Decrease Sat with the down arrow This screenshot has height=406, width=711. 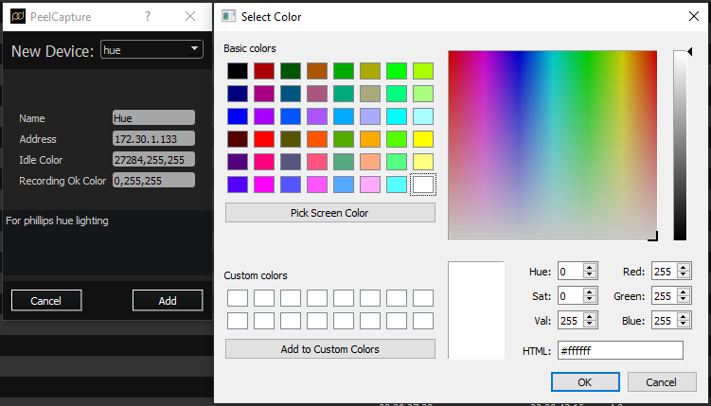[590, 300]
